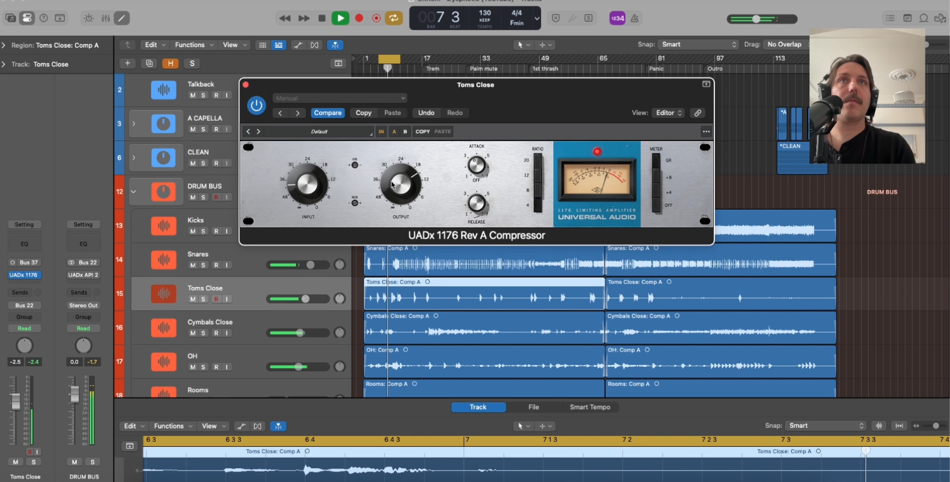Screen dimensions: 950x482
Task: Click the ATTACK knob
Action: pyautogui.click(x=477, y=165)
